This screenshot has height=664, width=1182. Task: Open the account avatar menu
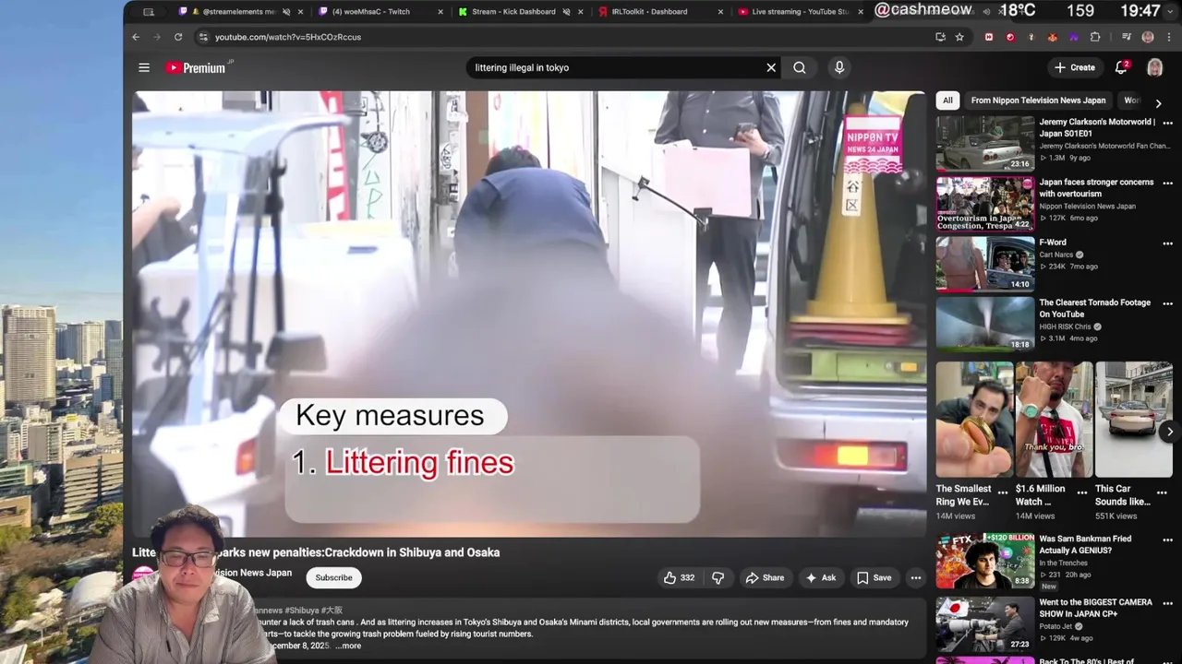[1155, 67]
